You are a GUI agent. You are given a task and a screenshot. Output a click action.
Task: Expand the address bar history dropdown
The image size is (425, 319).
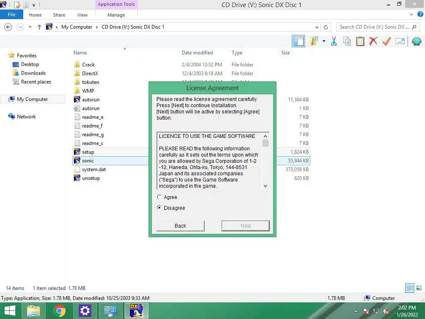(x=317, y=27)
